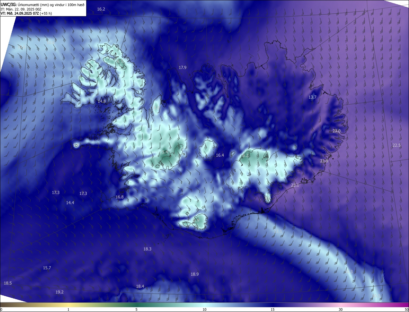
Task: Click the 18.3 value label
Action: tap(147, 249)
